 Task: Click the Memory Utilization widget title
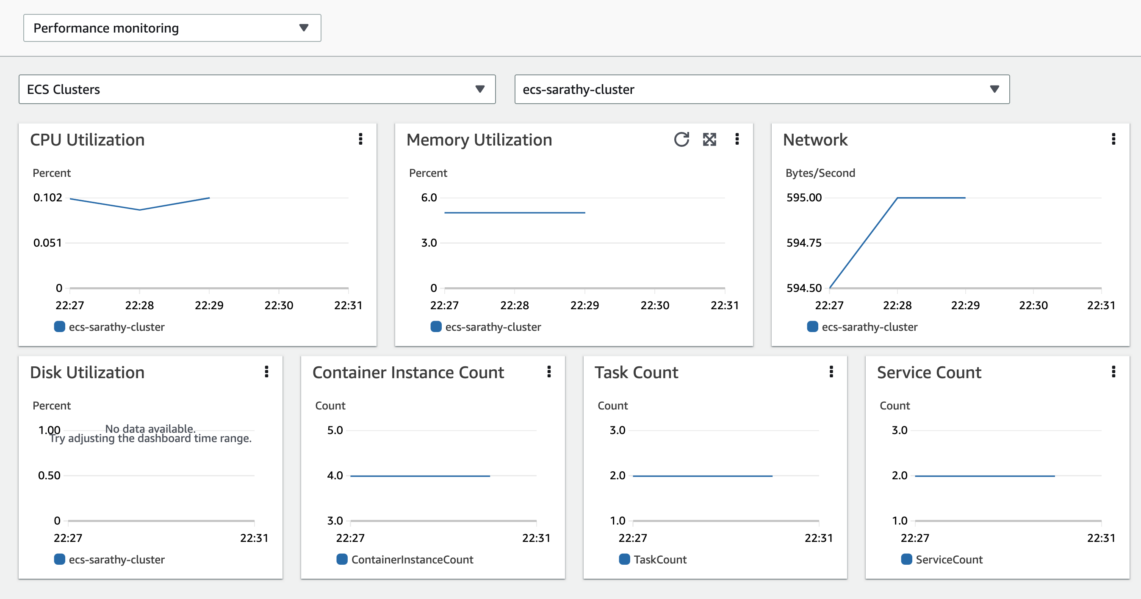point(479,140)
